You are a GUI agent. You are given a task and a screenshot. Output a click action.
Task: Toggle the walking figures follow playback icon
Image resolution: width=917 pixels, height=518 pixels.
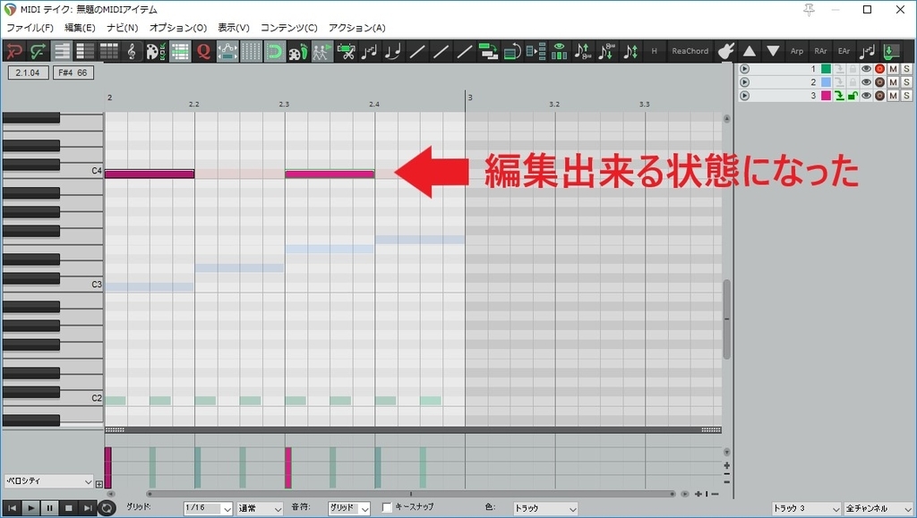point(321,51)
